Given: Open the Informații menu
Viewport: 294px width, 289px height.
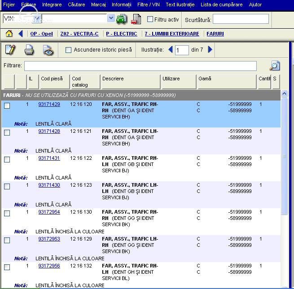Looking at the screenshot, I should tap(122, 4).
